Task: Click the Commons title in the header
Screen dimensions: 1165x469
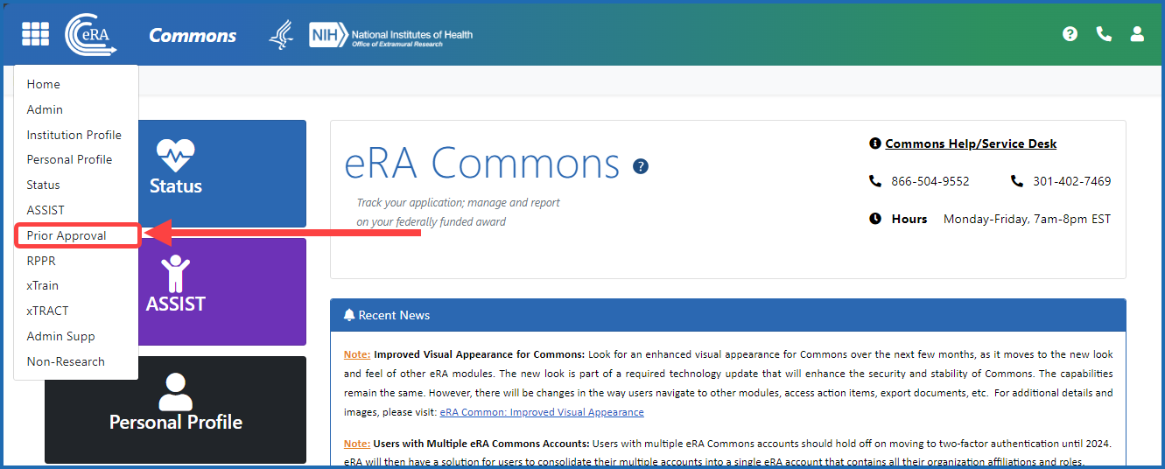Action: tap(193, 36)
